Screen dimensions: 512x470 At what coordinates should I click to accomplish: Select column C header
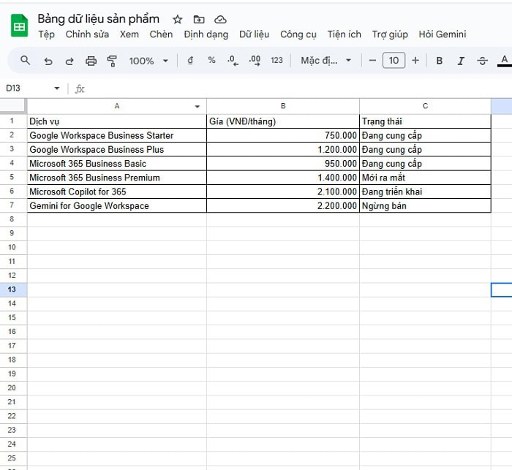coord(425,106)
